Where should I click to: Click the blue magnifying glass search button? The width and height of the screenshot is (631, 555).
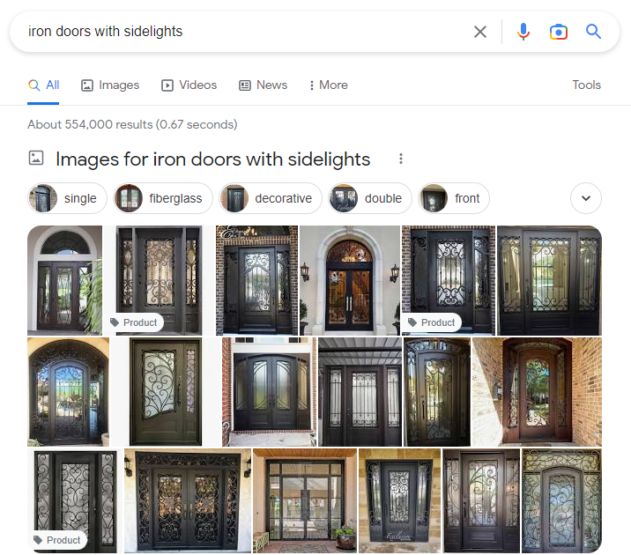pyautogui.click(x=593, y=32)
